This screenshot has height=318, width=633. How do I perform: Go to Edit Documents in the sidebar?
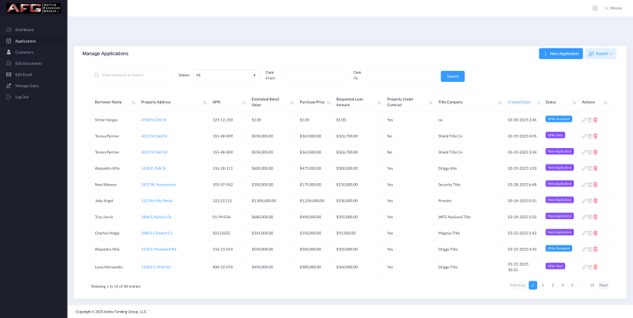(28, 63)
